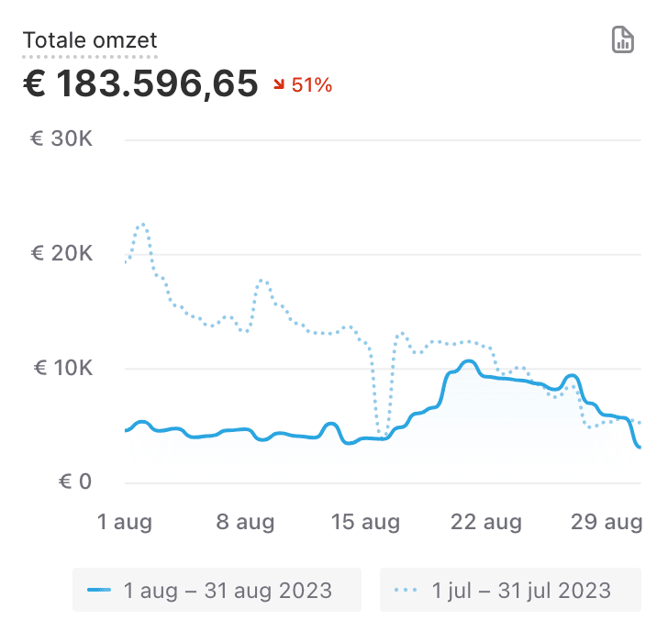Click the € 20K axis label
The height and width of the screenshot is (631, 668).
click(x=64, y=254)
